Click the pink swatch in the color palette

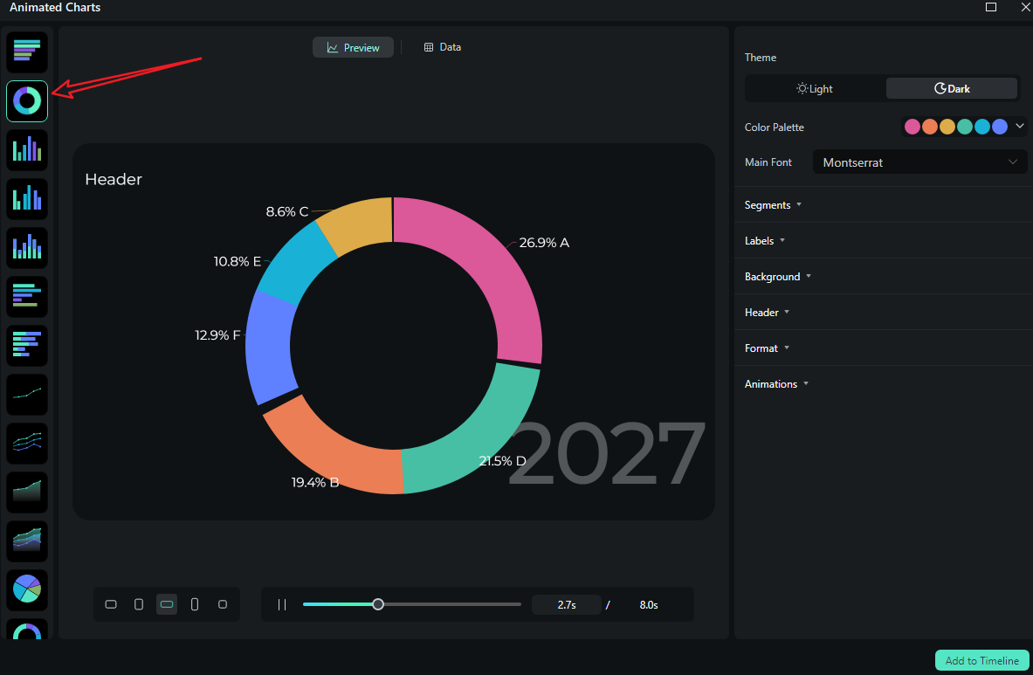click(x=912, y=126)
